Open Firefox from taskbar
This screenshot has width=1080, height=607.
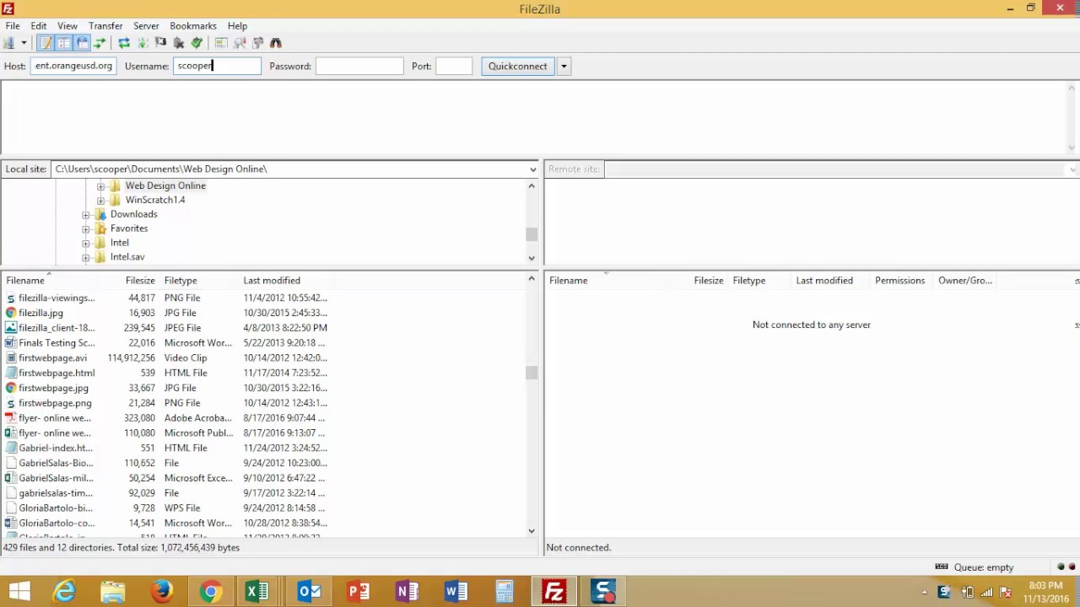[162, 592]
